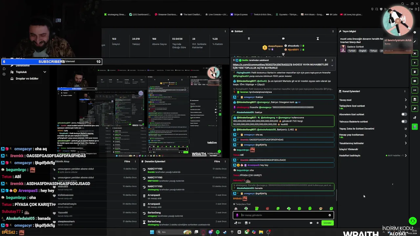Select the purple bits icon in chat input
The width and height of the screenshot is (420, 236).
238,215
